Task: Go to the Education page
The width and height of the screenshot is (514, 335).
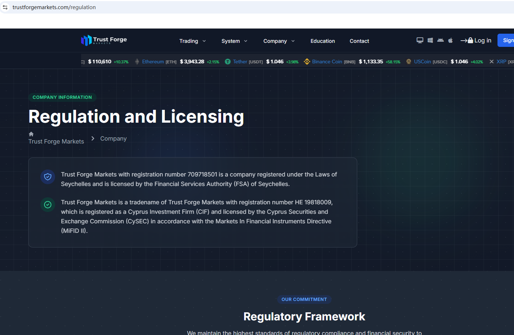Action: point(322,41)
